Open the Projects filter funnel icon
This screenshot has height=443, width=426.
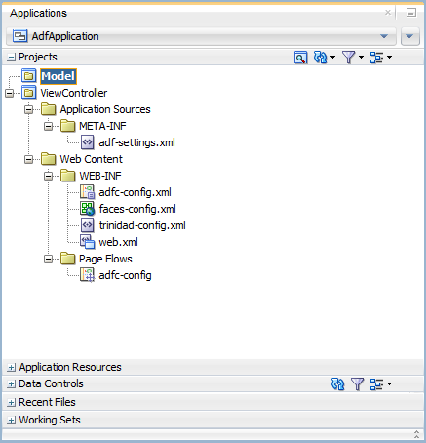coord(349,58)
